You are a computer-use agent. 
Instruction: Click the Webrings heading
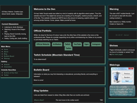(115, 65)
